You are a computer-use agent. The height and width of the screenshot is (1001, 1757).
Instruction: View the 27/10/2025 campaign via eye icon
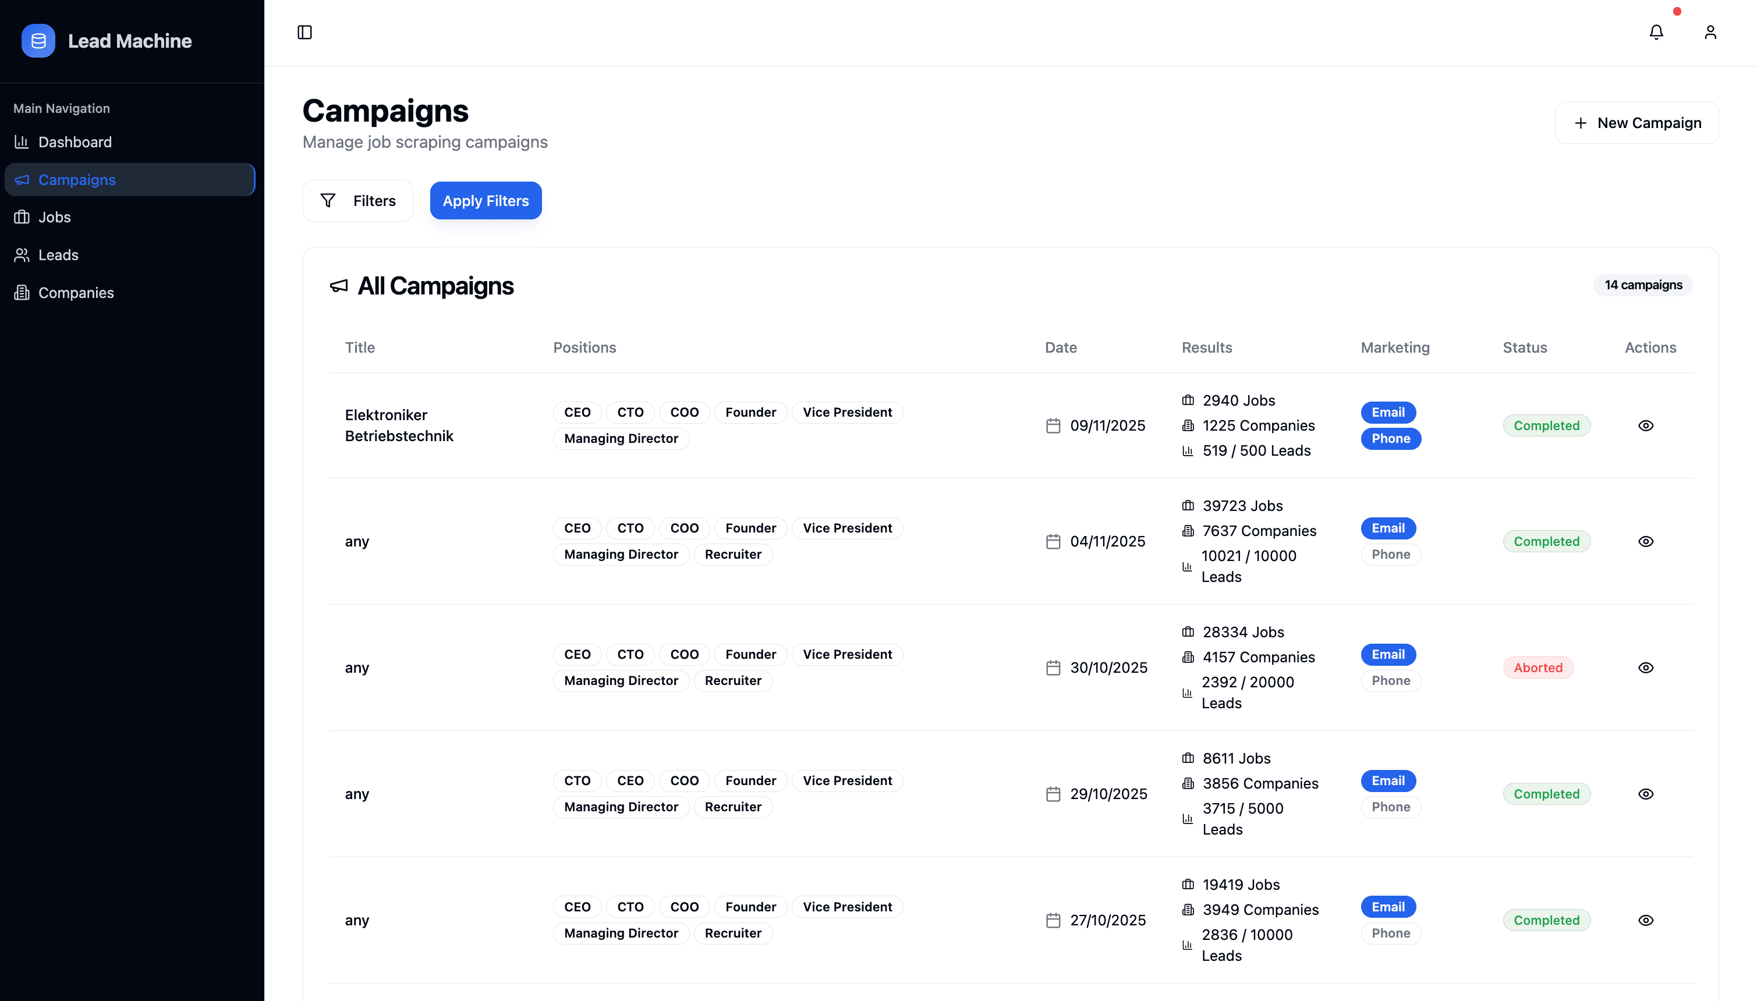(1646, 919)
